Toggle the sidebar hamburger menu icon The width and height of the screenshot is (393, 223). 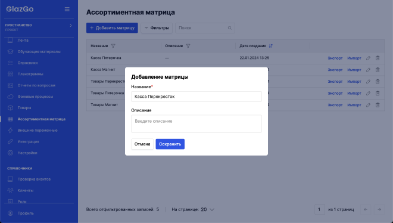tap(67, 10)
